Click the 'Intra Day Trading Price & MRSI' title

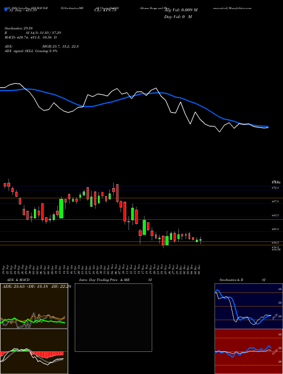(x=115, y=280)
